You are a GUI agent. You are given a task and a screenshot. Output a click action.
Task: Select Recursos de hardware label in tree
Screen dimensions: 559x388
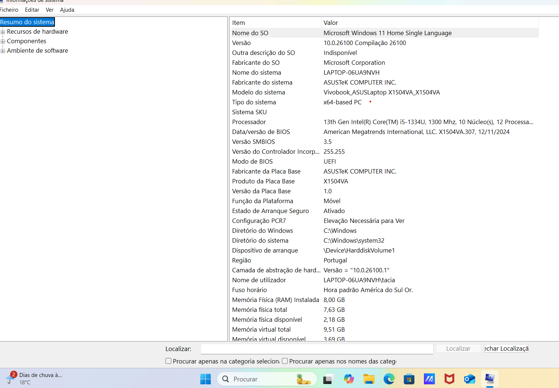[x=37, y=31]
